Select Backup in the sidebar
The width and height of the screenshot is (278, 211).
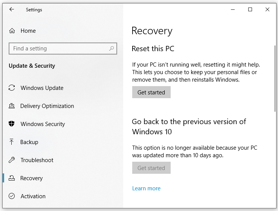pyautogui.click(x=29, y=142)
